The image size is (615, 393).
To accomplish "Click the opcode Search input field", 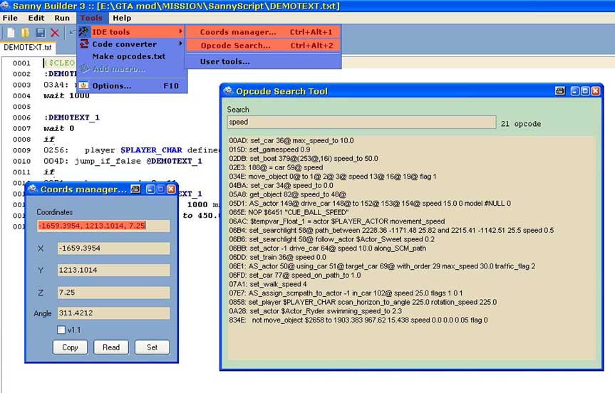I will point(361,122).
